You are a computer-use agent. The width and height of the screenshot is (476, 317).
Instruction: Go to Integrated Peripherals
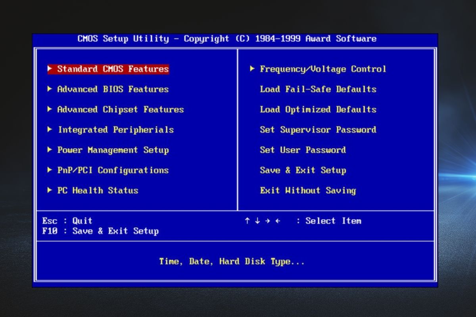click(116, 130)
